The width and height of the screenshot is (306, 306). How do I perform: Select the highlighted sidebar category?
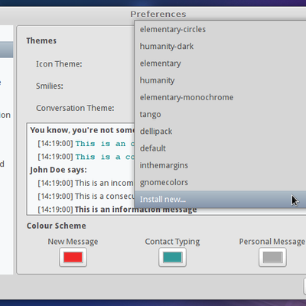pos(6,50)
